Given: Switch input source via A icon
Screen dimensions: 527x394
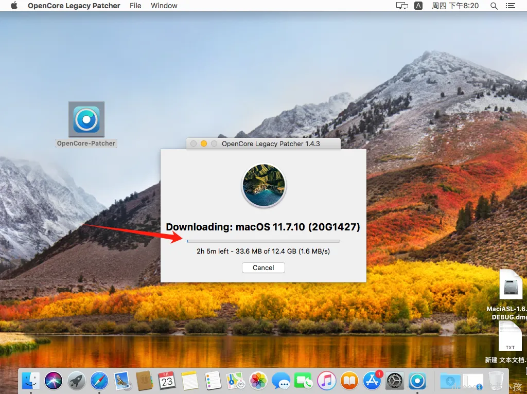Looking at the screenshot, I should pyautogui.click(x=418, y=6).
